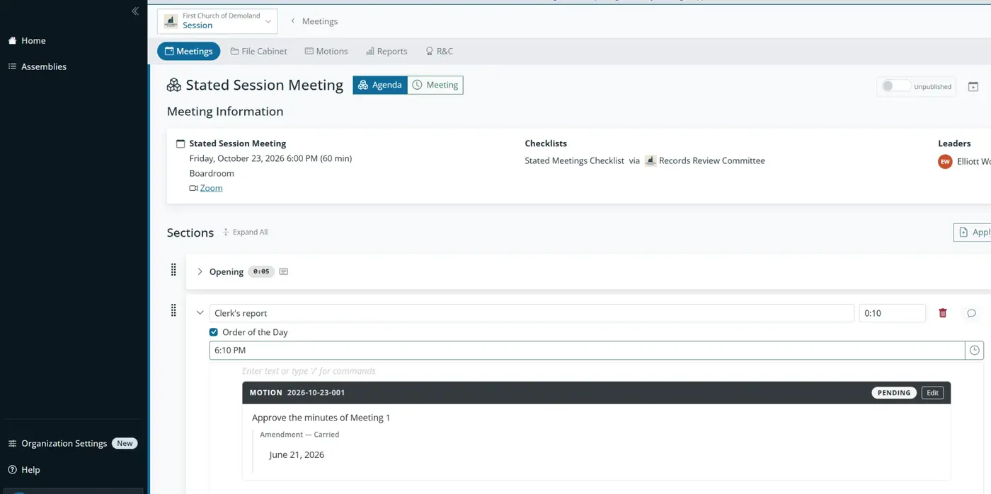The width and height of the screenshot is (991, 494).
Task: Click Edit on motion 2026-10-23-001
Action: coord(933,393)
